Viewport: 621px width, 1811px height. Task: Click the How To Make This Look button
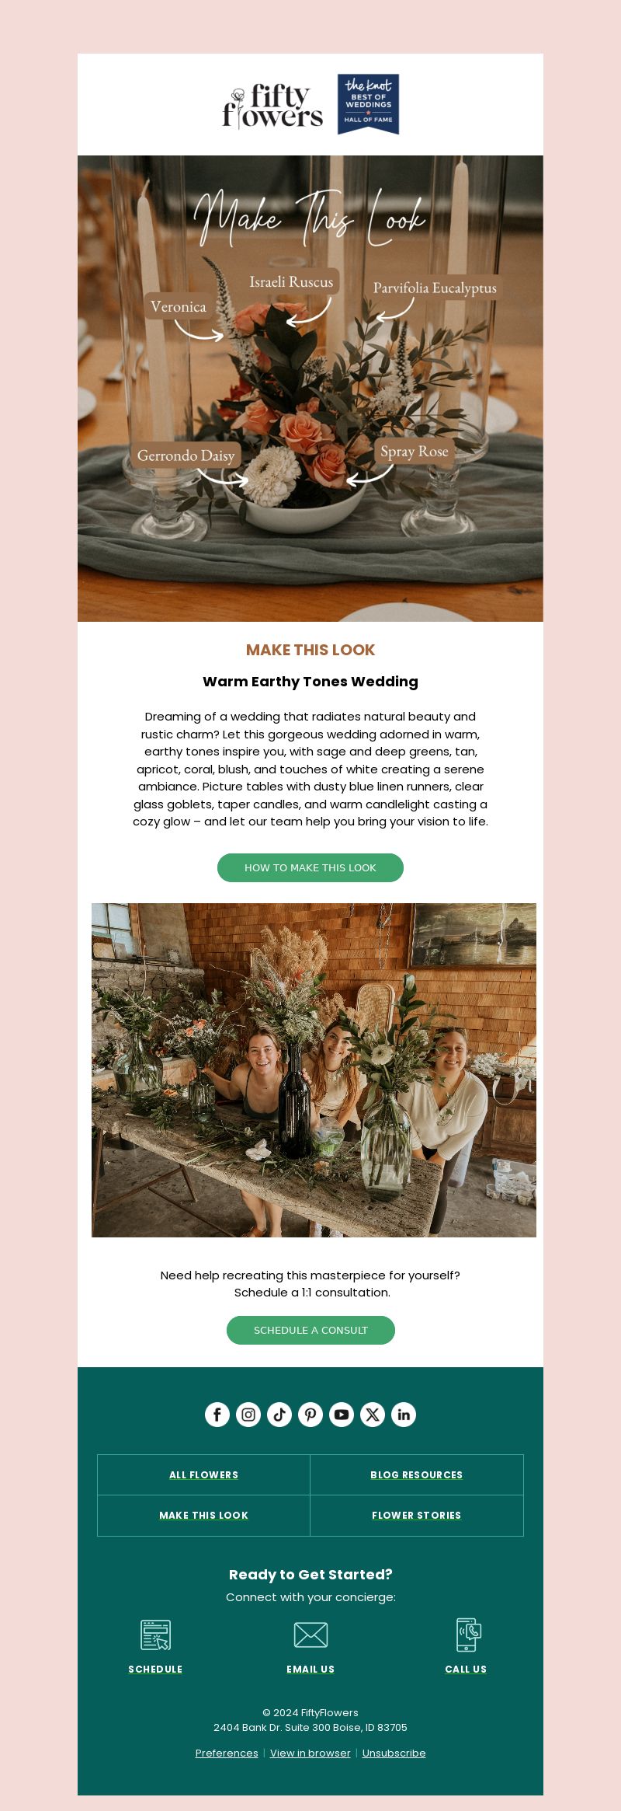point(310,867)
